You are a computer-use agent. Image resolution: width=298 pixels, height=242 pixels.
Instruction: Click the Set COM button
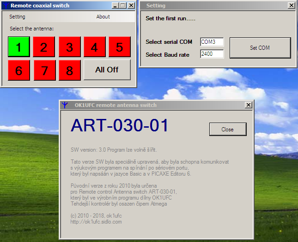[x=260, y=48]
